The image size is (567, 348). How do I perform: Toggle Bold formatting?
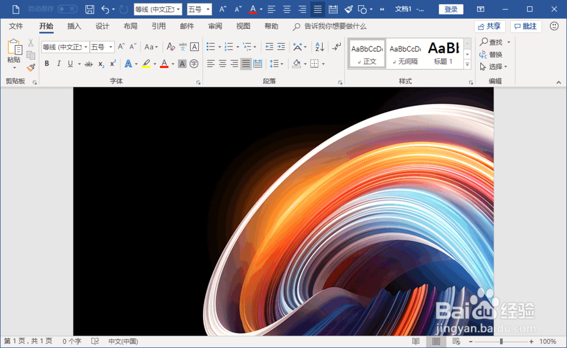(46, 64)
